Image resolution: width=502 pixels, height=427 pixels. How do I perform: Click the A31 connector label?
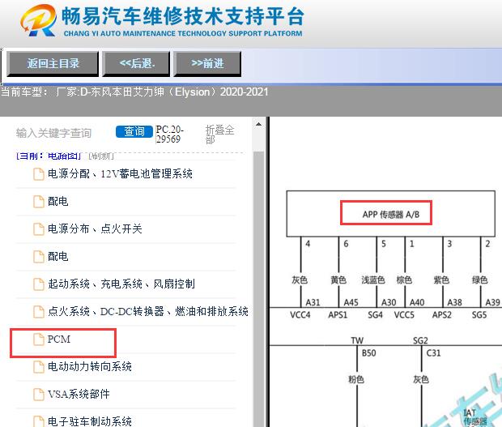click(313, 302)
